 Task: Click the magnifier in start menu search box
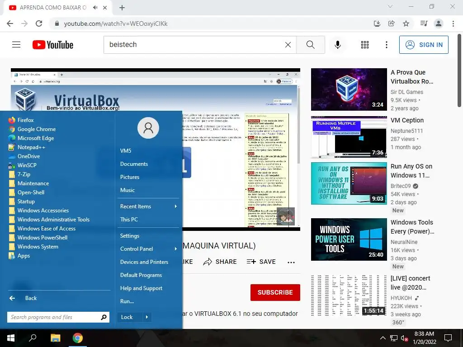point(104,317)
